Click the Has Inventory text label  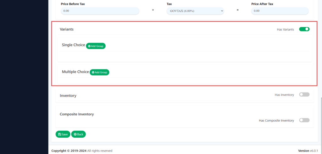tap(284, 95)
